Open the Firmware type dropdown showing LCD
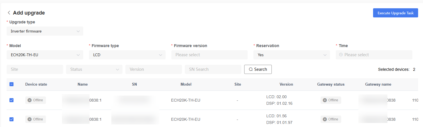423x127 pixels. pyautogui.click(x=127, y=55)
